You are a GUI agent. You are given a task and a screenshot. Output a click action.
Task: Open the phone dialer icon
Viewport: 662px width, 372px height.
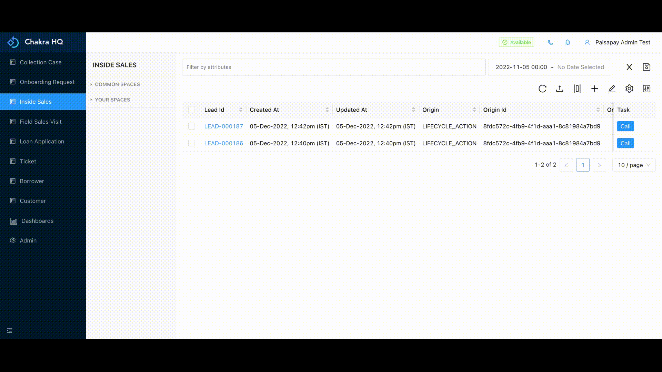[550, 42]
